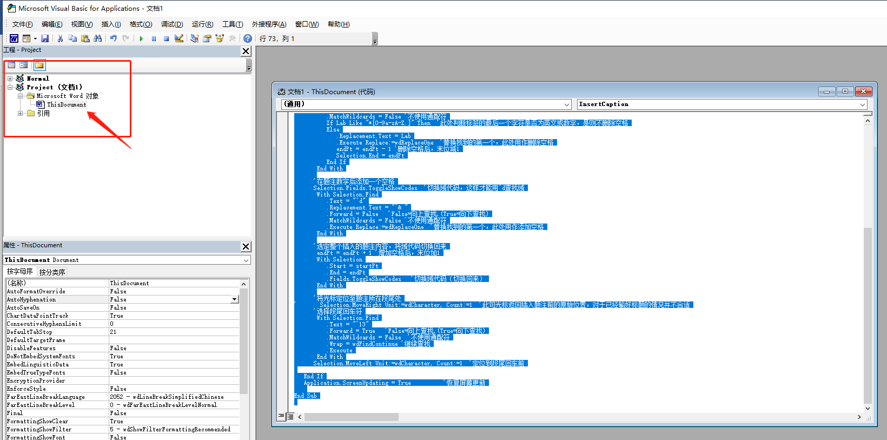The height and width of the screenshot is (440, 887).
Task: Copy the selected code using the toolbar
Action: [x=72, y=38]
